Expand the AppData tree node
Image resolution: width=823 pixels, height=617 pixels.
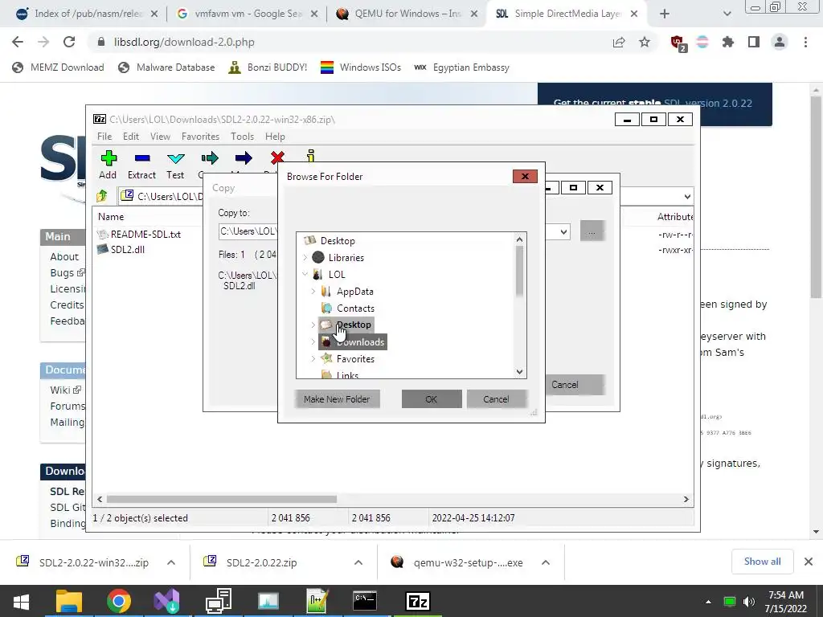(313, 291)
